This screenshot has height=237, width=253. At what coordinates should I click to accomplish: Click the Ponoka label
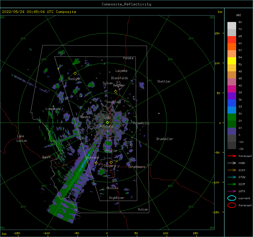click(x=128, y=58)
